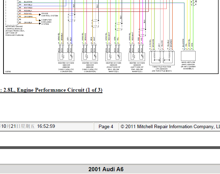The image size is (220, 174).
Task: Click the ORN/BLK wire label at pin 60
Action: [x=28, y=22]
